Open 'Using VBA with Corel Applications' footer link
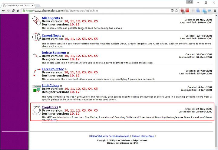 tap(110, 136)
